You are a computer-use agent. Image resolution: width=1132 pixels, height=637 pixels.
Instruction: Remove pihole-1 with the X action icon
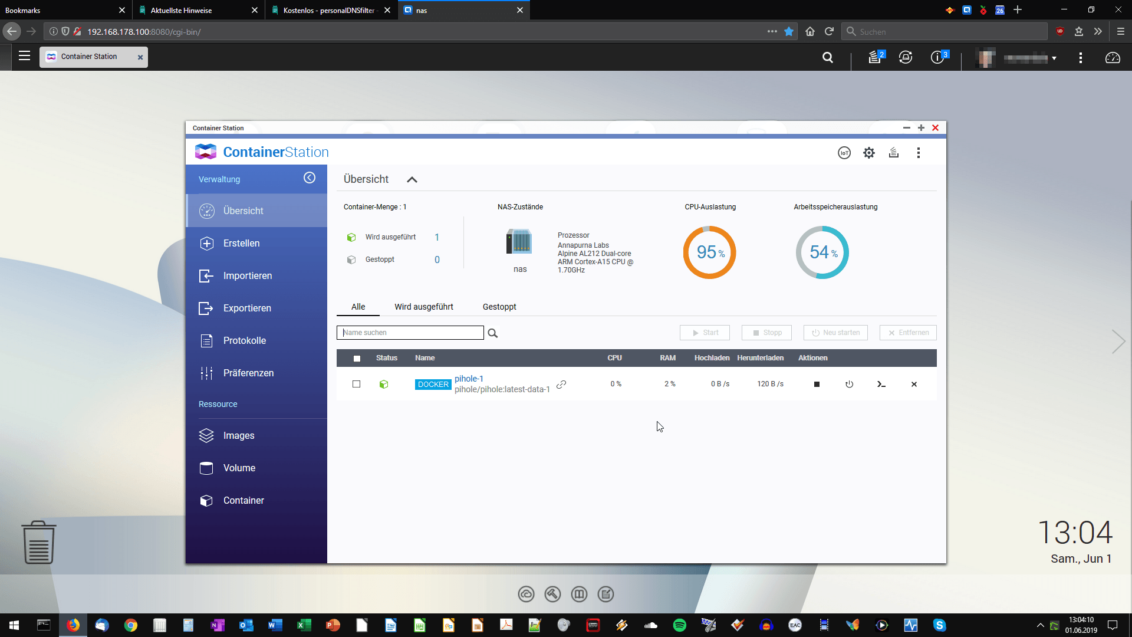click(x=914, y=384)
